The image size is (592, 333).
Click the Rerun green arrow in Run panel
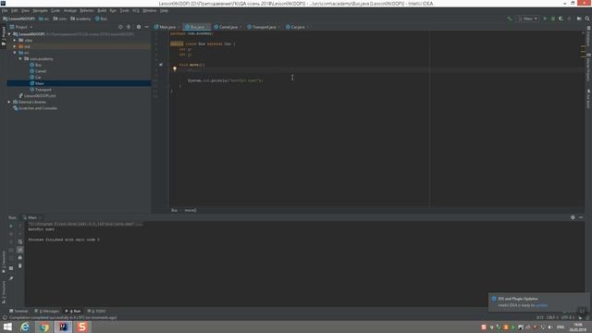point(11,226)
